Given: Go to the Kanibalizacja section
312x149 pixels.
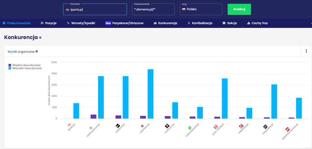Looking at the screenshot, I should [x=200, y=23].
